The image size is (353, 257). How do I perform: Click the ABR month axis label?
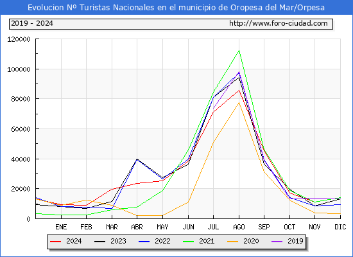click(137, 227)
